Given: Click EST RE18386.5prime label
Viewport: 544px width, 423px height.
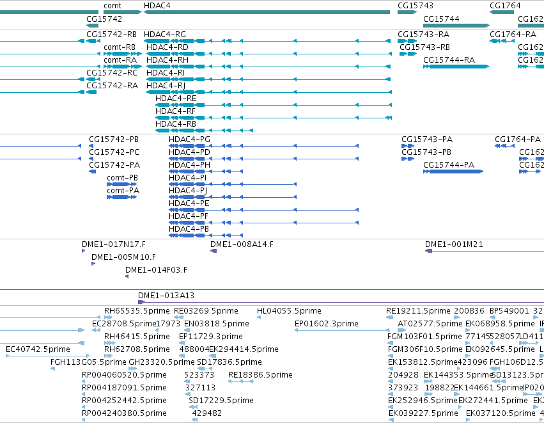Looking at the screenshot, I should coord(261,375).
